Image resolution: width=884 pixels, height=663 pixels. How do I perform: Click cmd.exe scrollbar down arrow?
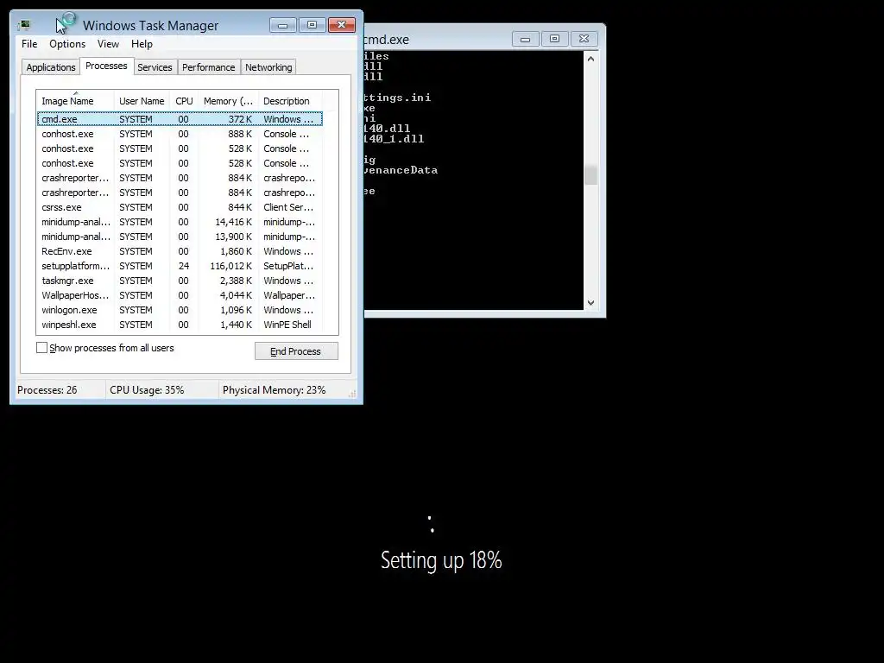click(x=590, y=303)
